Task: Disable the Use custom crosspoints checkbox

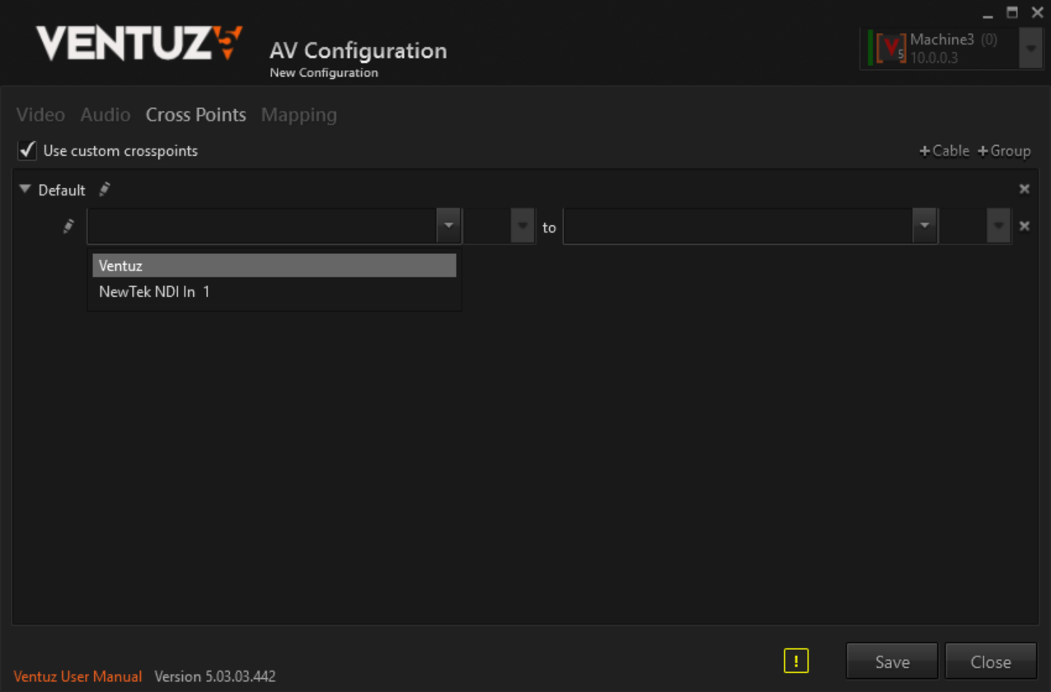Action: click(28, 151)
